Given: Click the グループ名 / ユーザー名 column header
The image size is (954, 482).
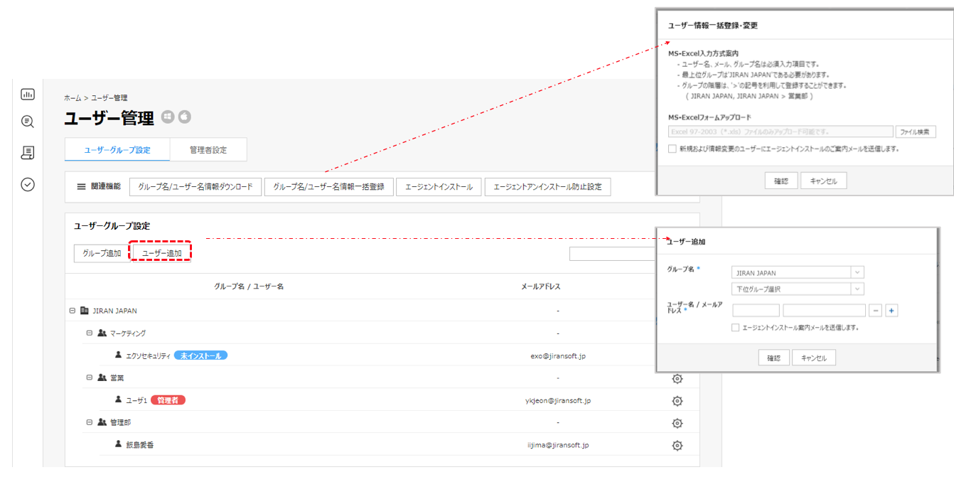Looking at the screenshot, I should coord(249,286).
